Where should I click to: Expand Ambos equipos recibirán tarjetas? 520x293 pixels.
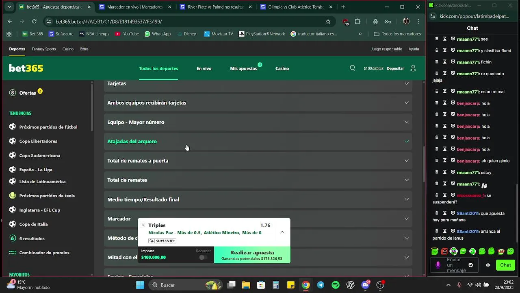[x=258, y=103]
